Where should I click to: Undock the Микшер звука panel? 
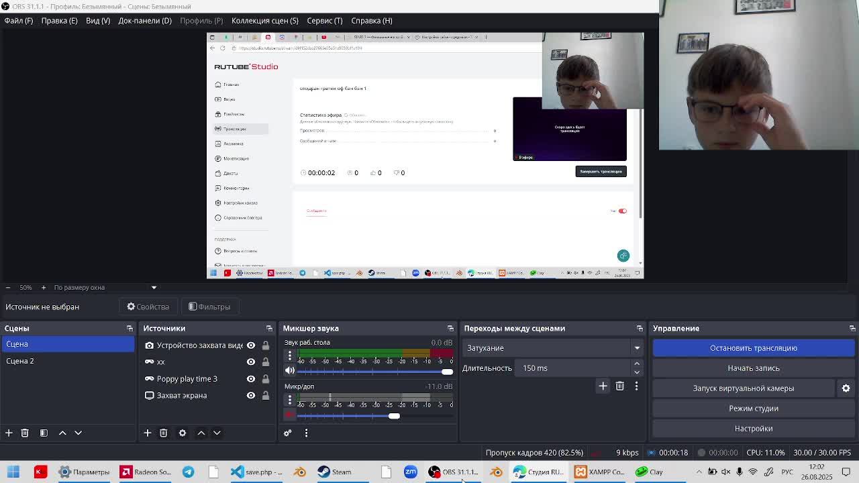pyautogui.click(x=450, y=328)
